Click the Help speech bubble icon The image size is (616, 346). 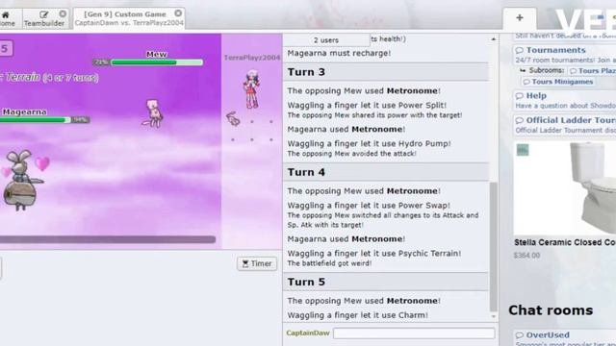click(x=520, y=96)
